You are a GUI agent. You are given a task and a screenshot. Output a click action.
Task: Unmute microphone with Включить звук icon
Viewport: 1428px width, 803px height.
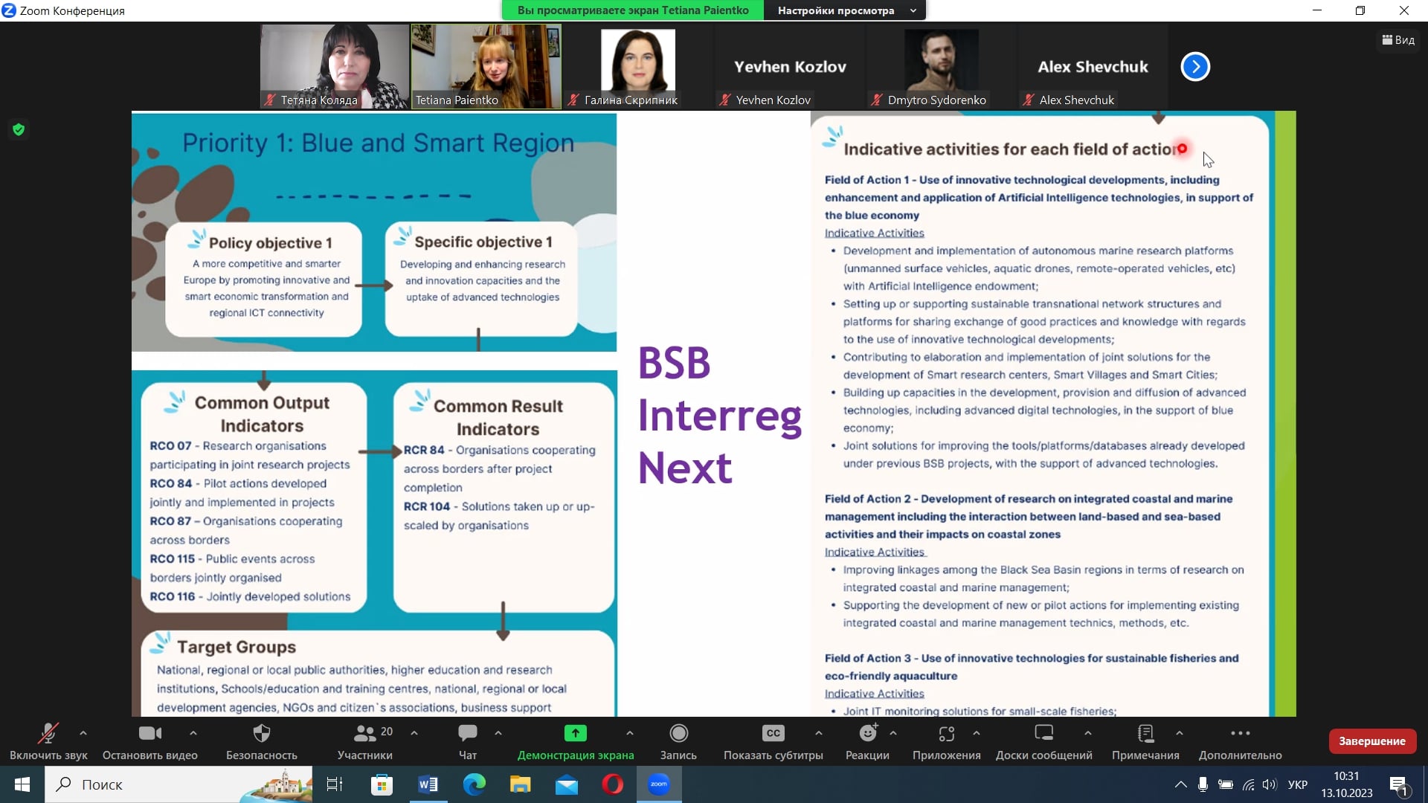click(48, 734)
